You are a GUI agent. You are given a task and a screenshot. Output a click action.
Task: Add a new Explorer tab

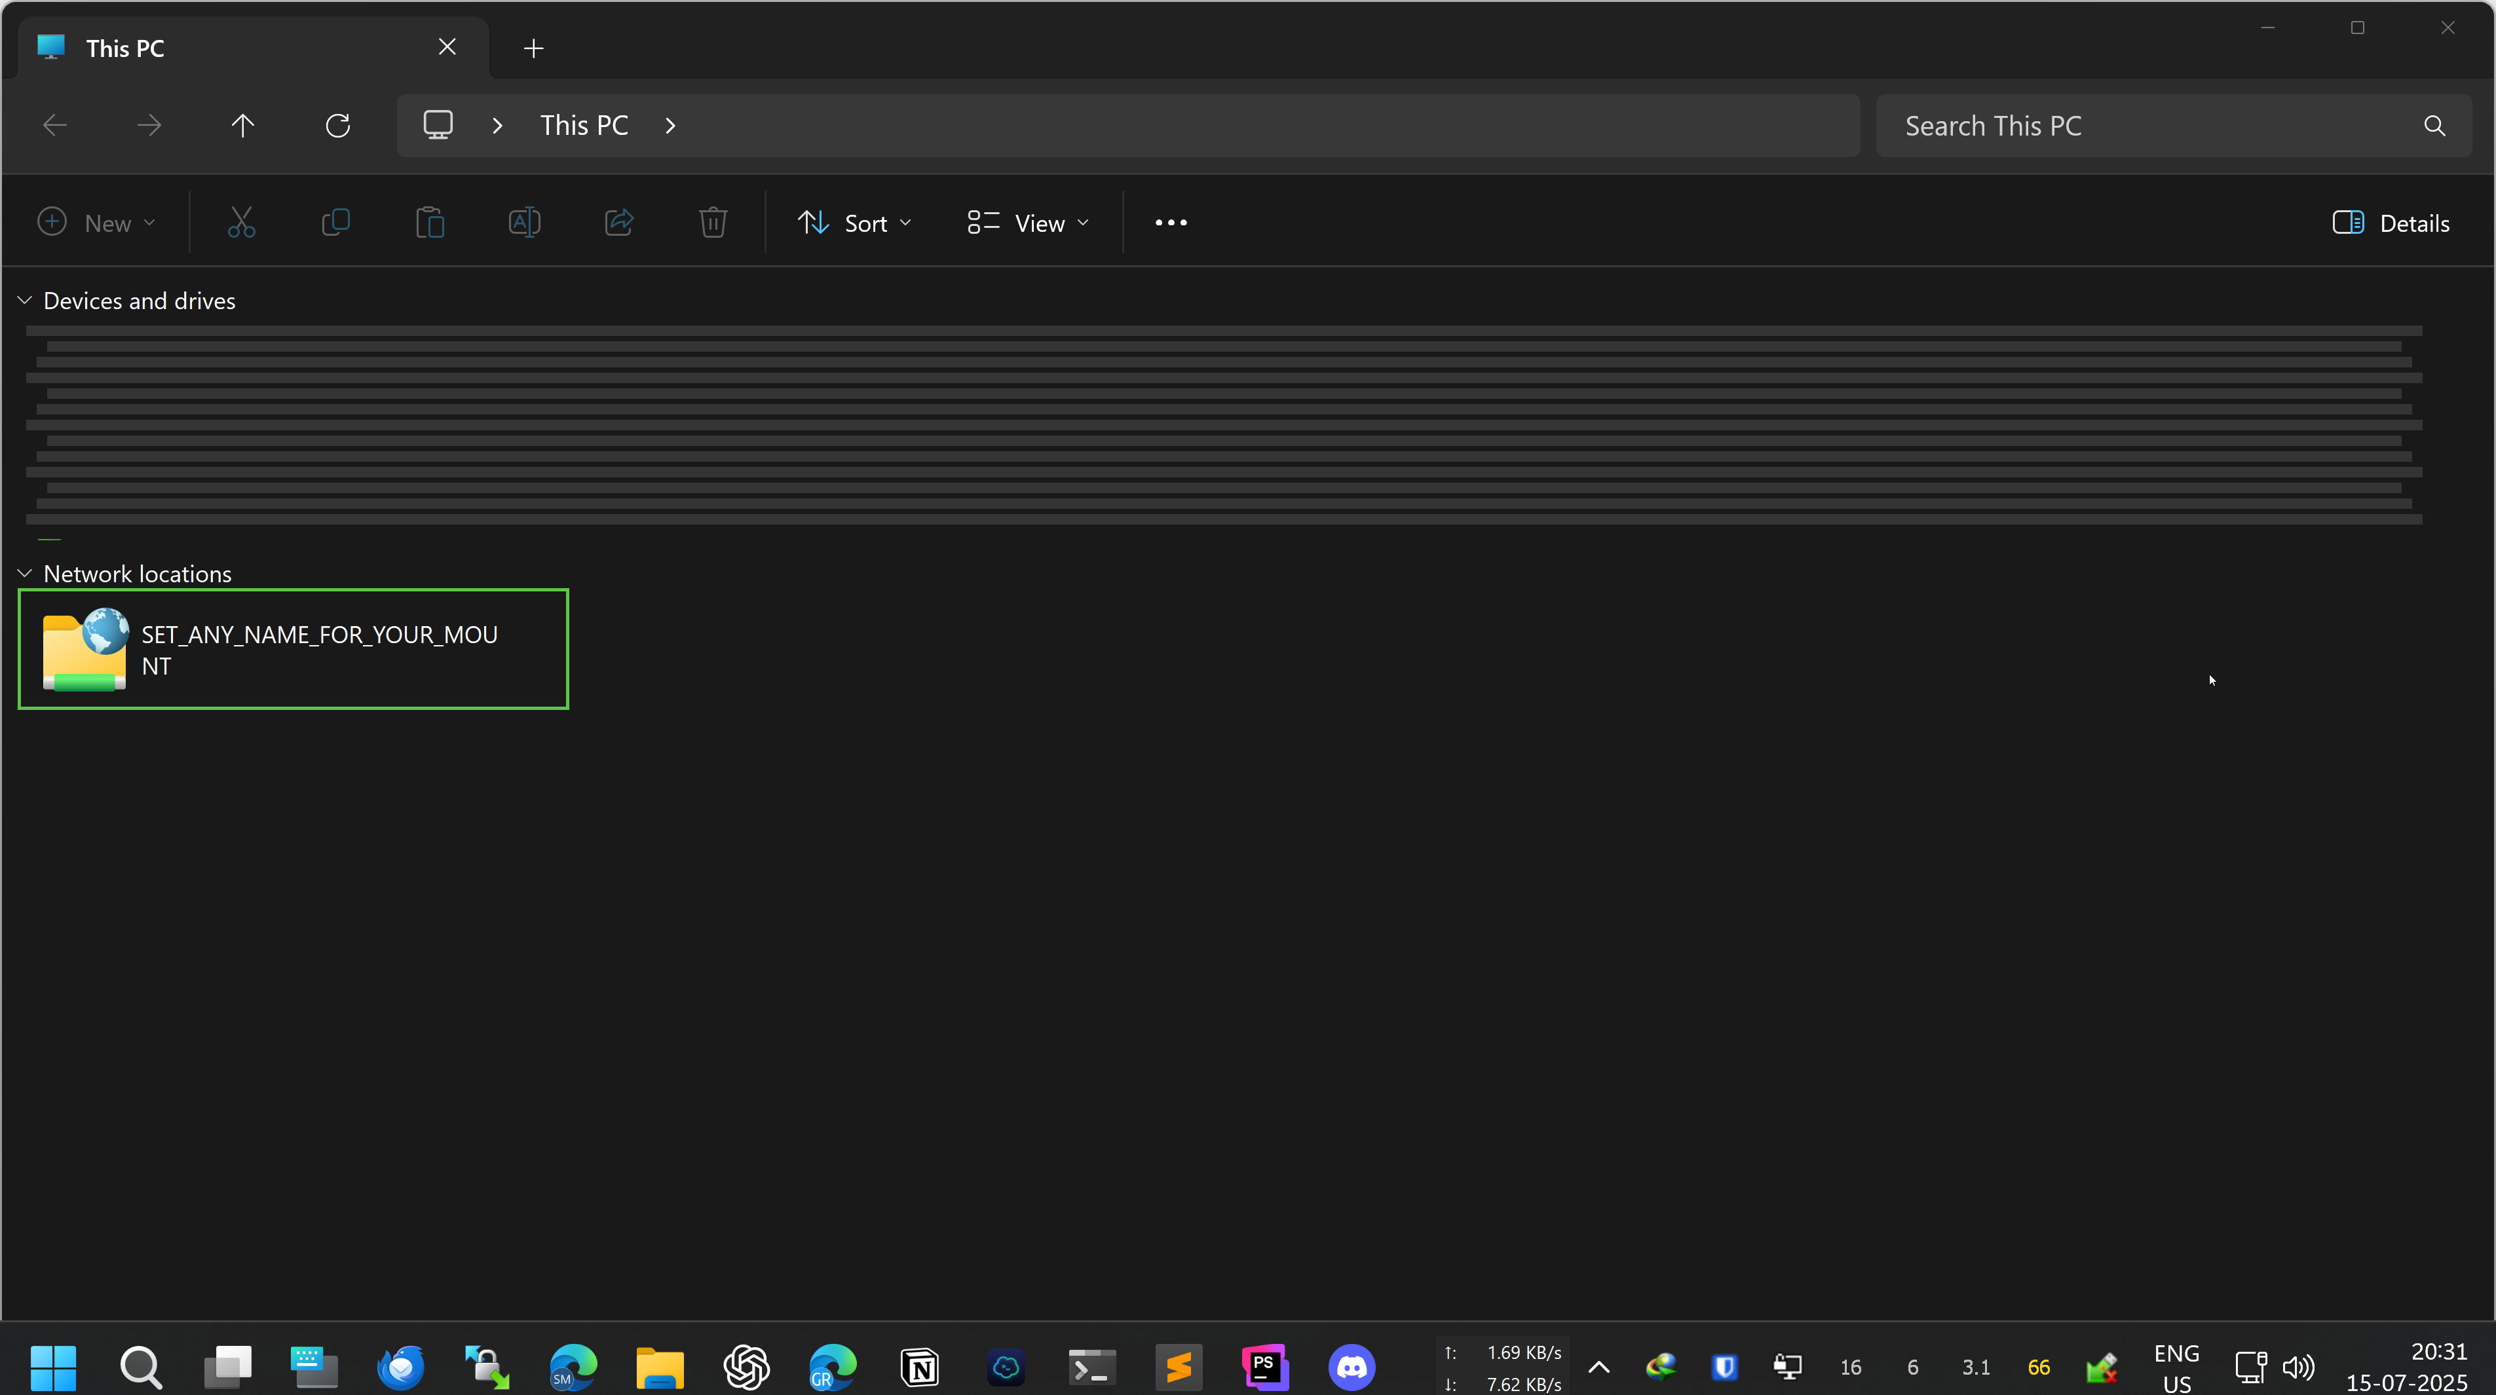coord(533,47)
